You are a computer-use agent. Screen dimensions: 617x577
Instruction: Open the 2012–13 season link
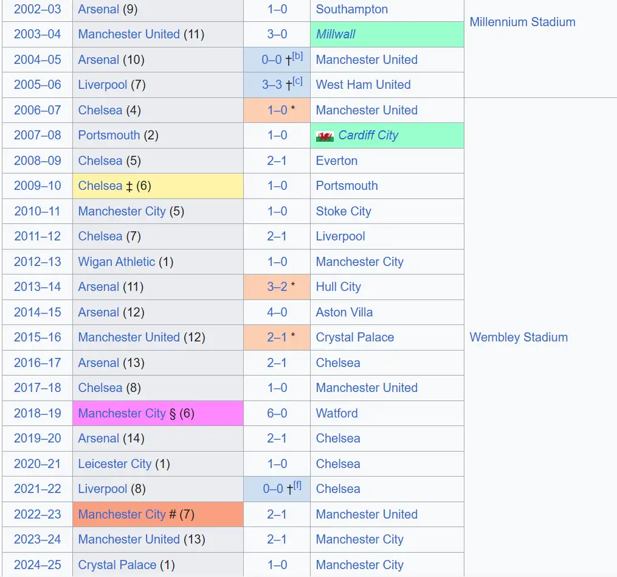click(37, 261)
